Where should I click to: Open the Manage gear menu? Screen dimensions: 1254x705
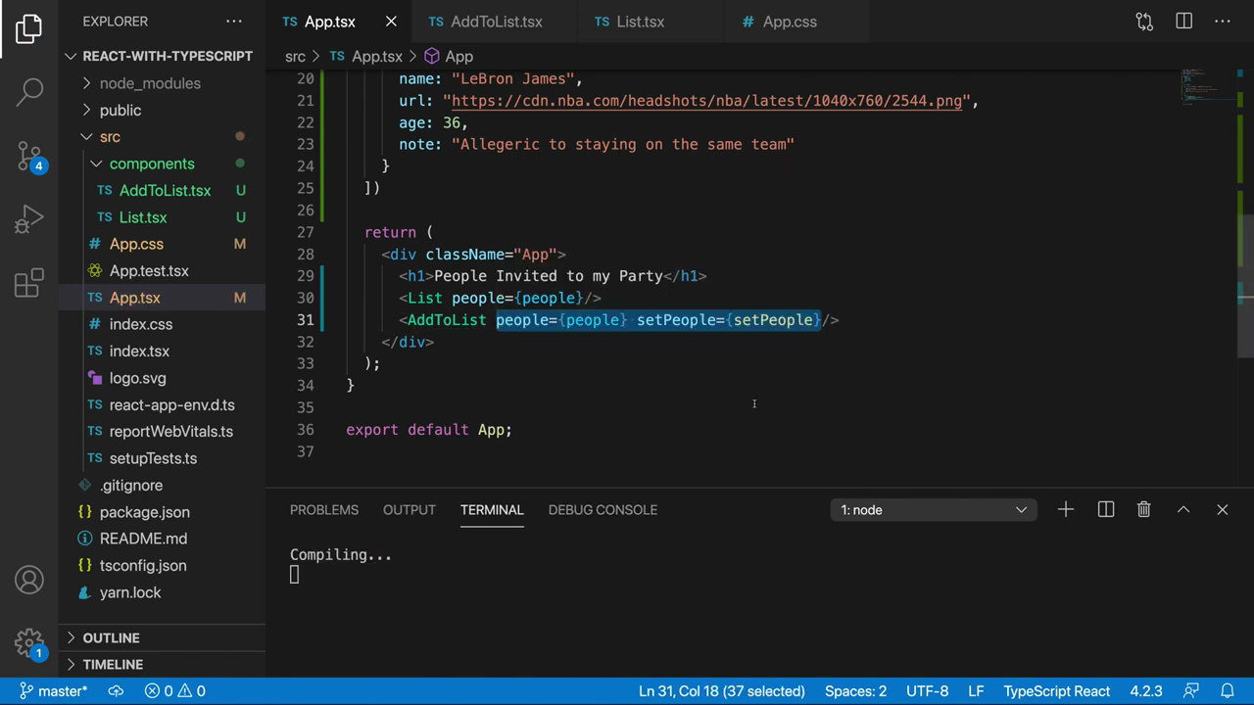[29, 643]
